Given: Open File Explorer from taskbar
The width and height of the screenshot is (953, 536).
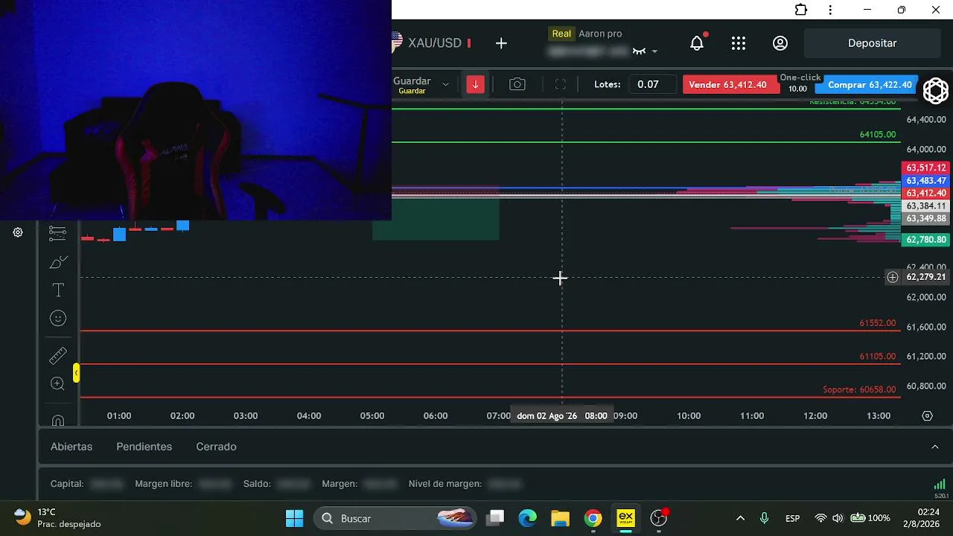Looking at the screenshot, I should (x=560, y=518).
